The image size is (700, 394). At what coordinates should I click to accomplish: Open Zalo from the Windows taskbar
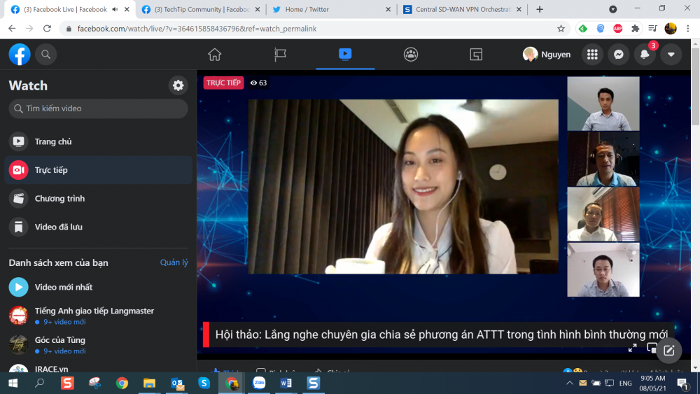click(259, 383)
